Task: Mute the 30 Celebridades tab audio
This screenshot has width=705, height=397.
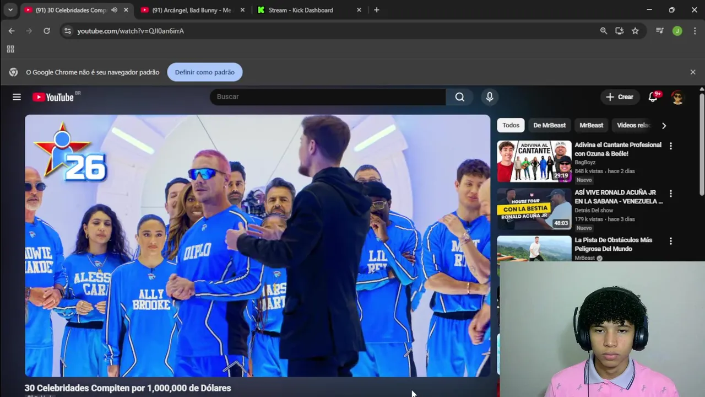Action: click(114, 10)
